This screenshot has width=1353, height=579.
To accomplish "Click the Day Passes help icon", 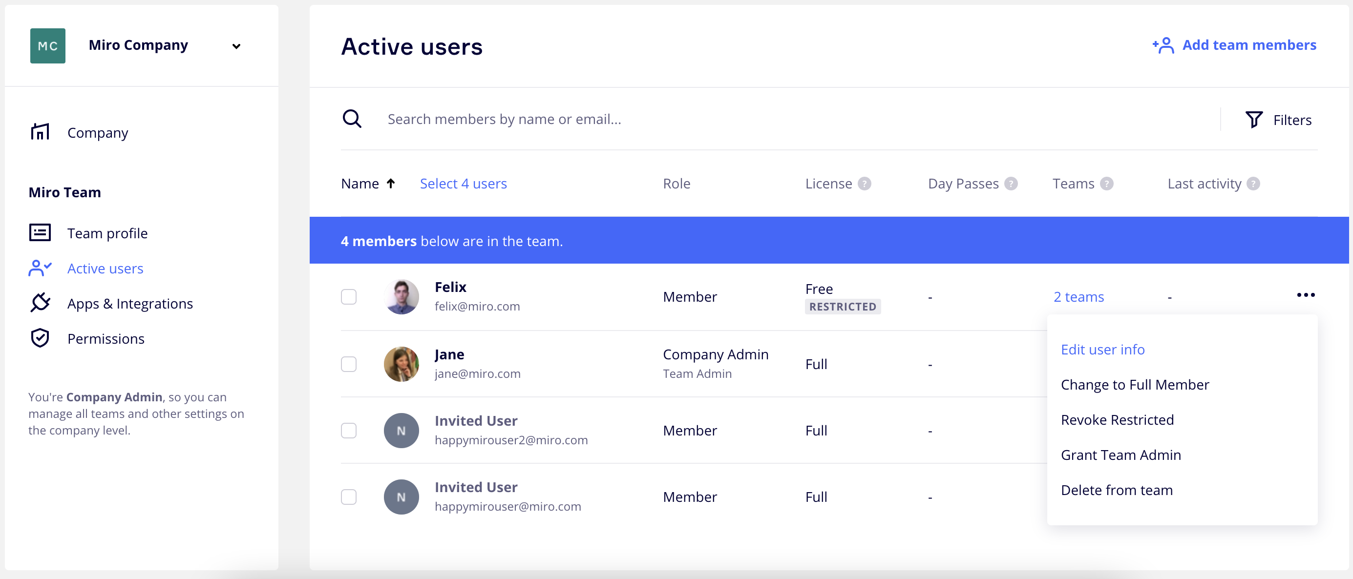I will tap(1011, 184).
